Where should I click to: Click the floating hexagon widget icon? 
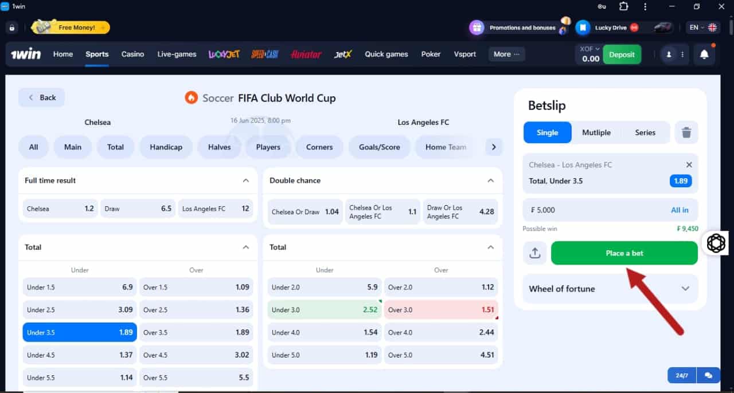pyautogui.click(x=716, y=243)
